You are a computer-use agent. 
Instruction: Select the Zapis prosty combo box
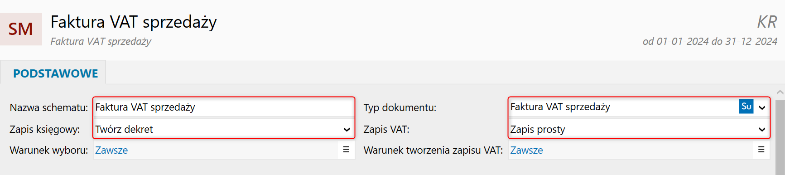click(x=639, y=129)
